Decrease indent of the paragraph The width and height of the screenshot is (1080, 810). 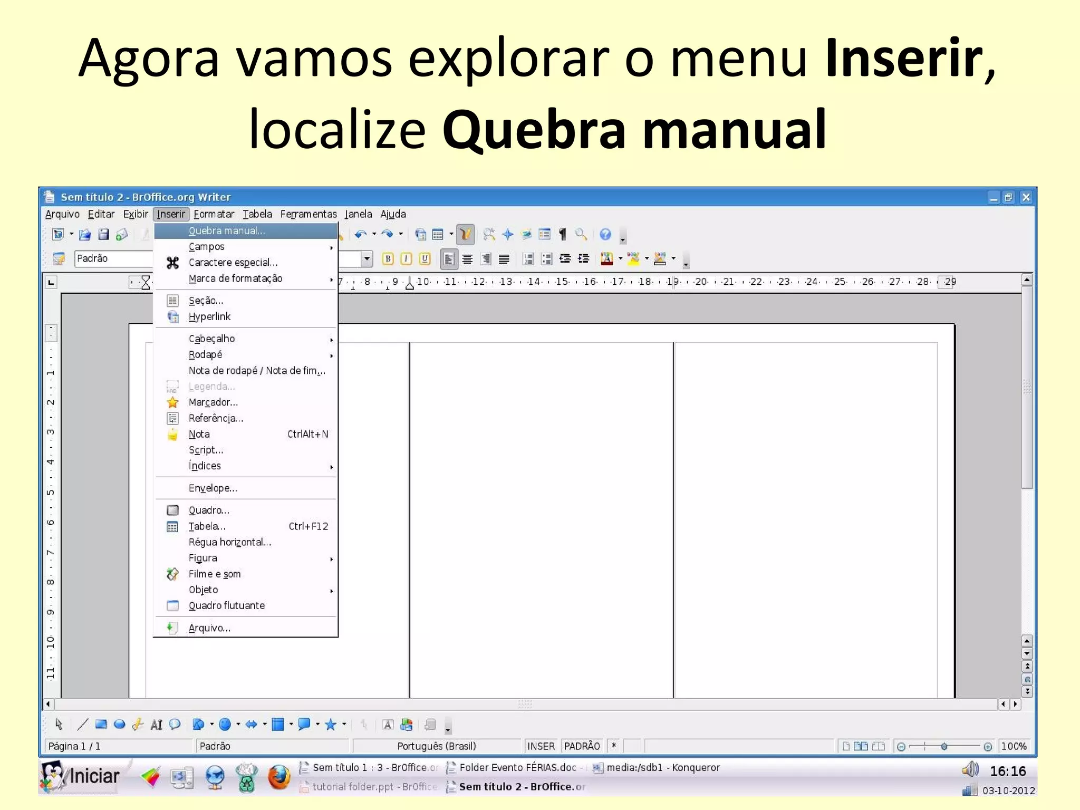pos(565,258)
